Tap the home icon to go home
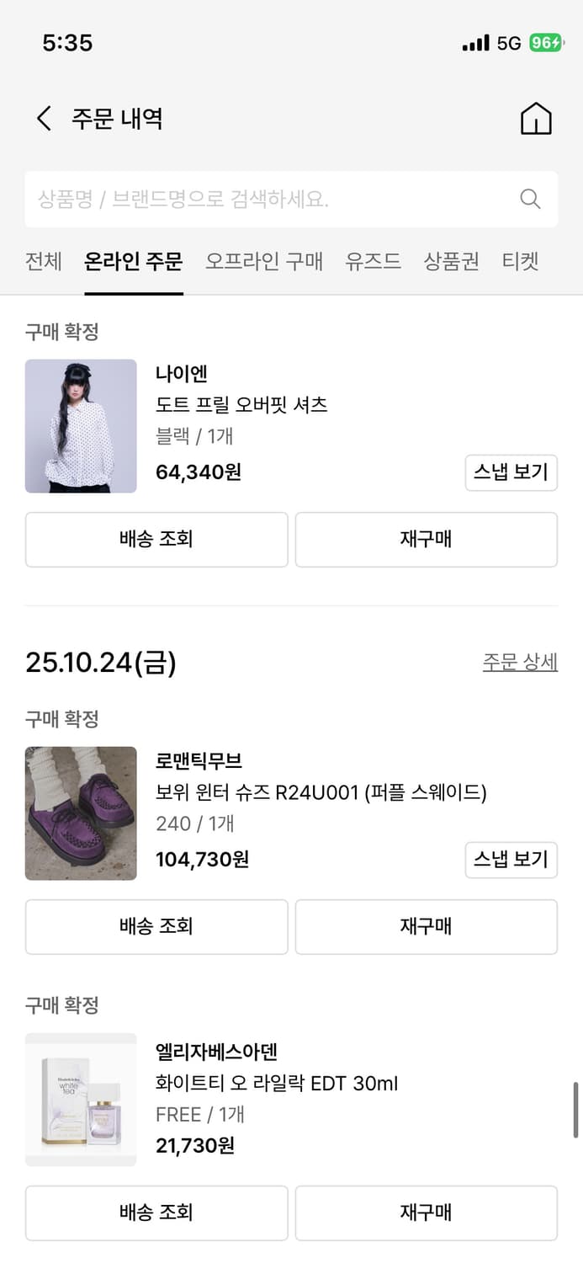The width and height of the screenshot is (583, 1263). point(536,118)
